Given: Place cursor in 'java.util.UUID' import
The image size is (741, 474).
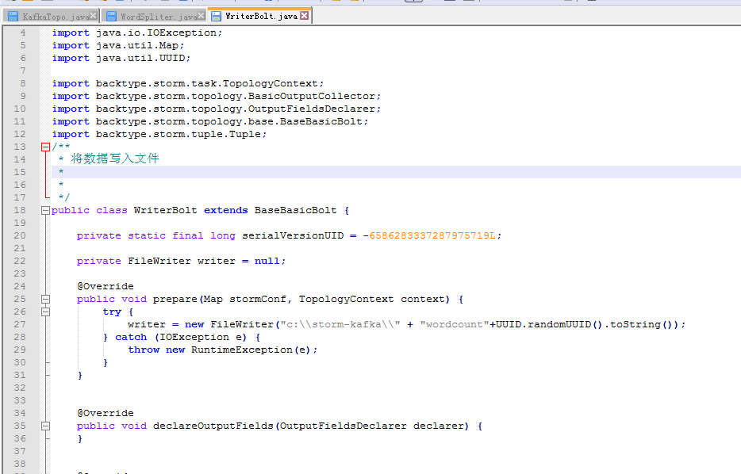Looking at the screenshot, I should pos(140,58).
